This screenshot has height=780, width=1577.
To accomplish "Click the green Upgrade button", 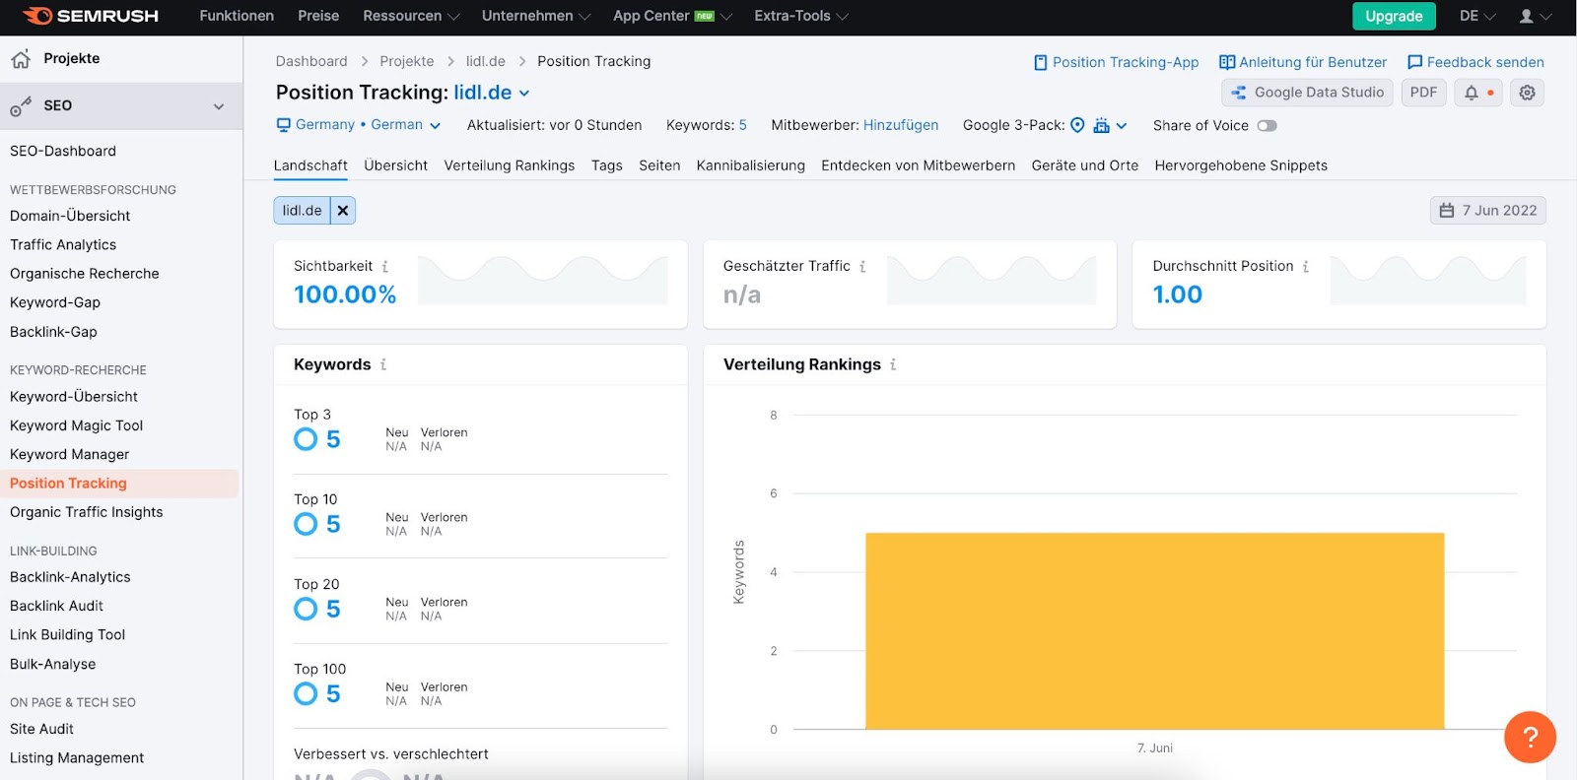I will point(1394,16).
